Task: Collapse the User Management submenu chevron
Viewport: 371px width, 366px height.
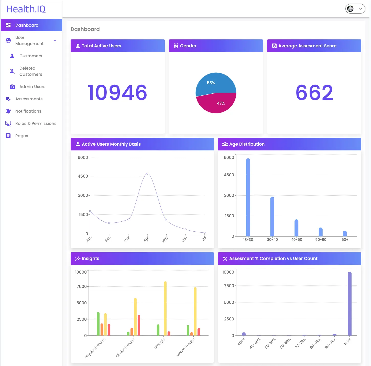Action: click(x=55, y=40)
